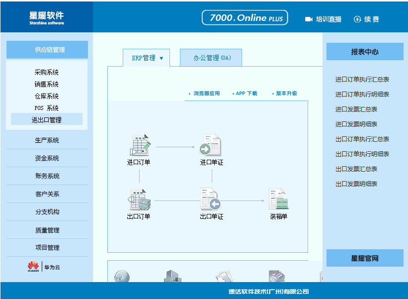
Task: Open the 进口订单执行汇总表 report
Action: coord(362,80)
